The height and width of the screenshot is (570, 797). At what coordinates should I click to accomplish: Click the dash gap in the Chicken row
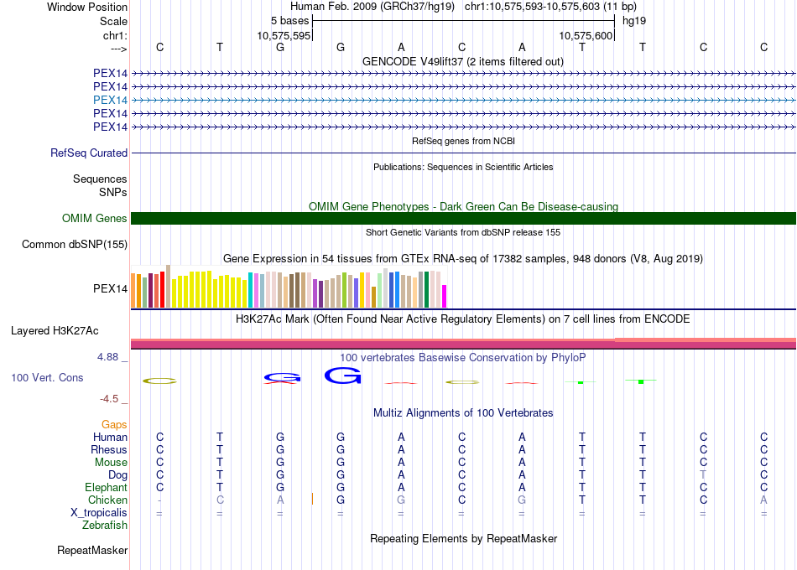click(159, 500)
